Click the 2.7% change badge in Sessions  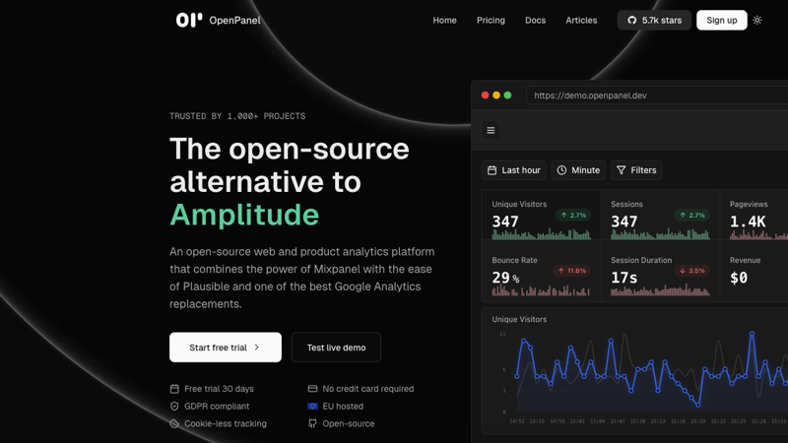(692, 215)
